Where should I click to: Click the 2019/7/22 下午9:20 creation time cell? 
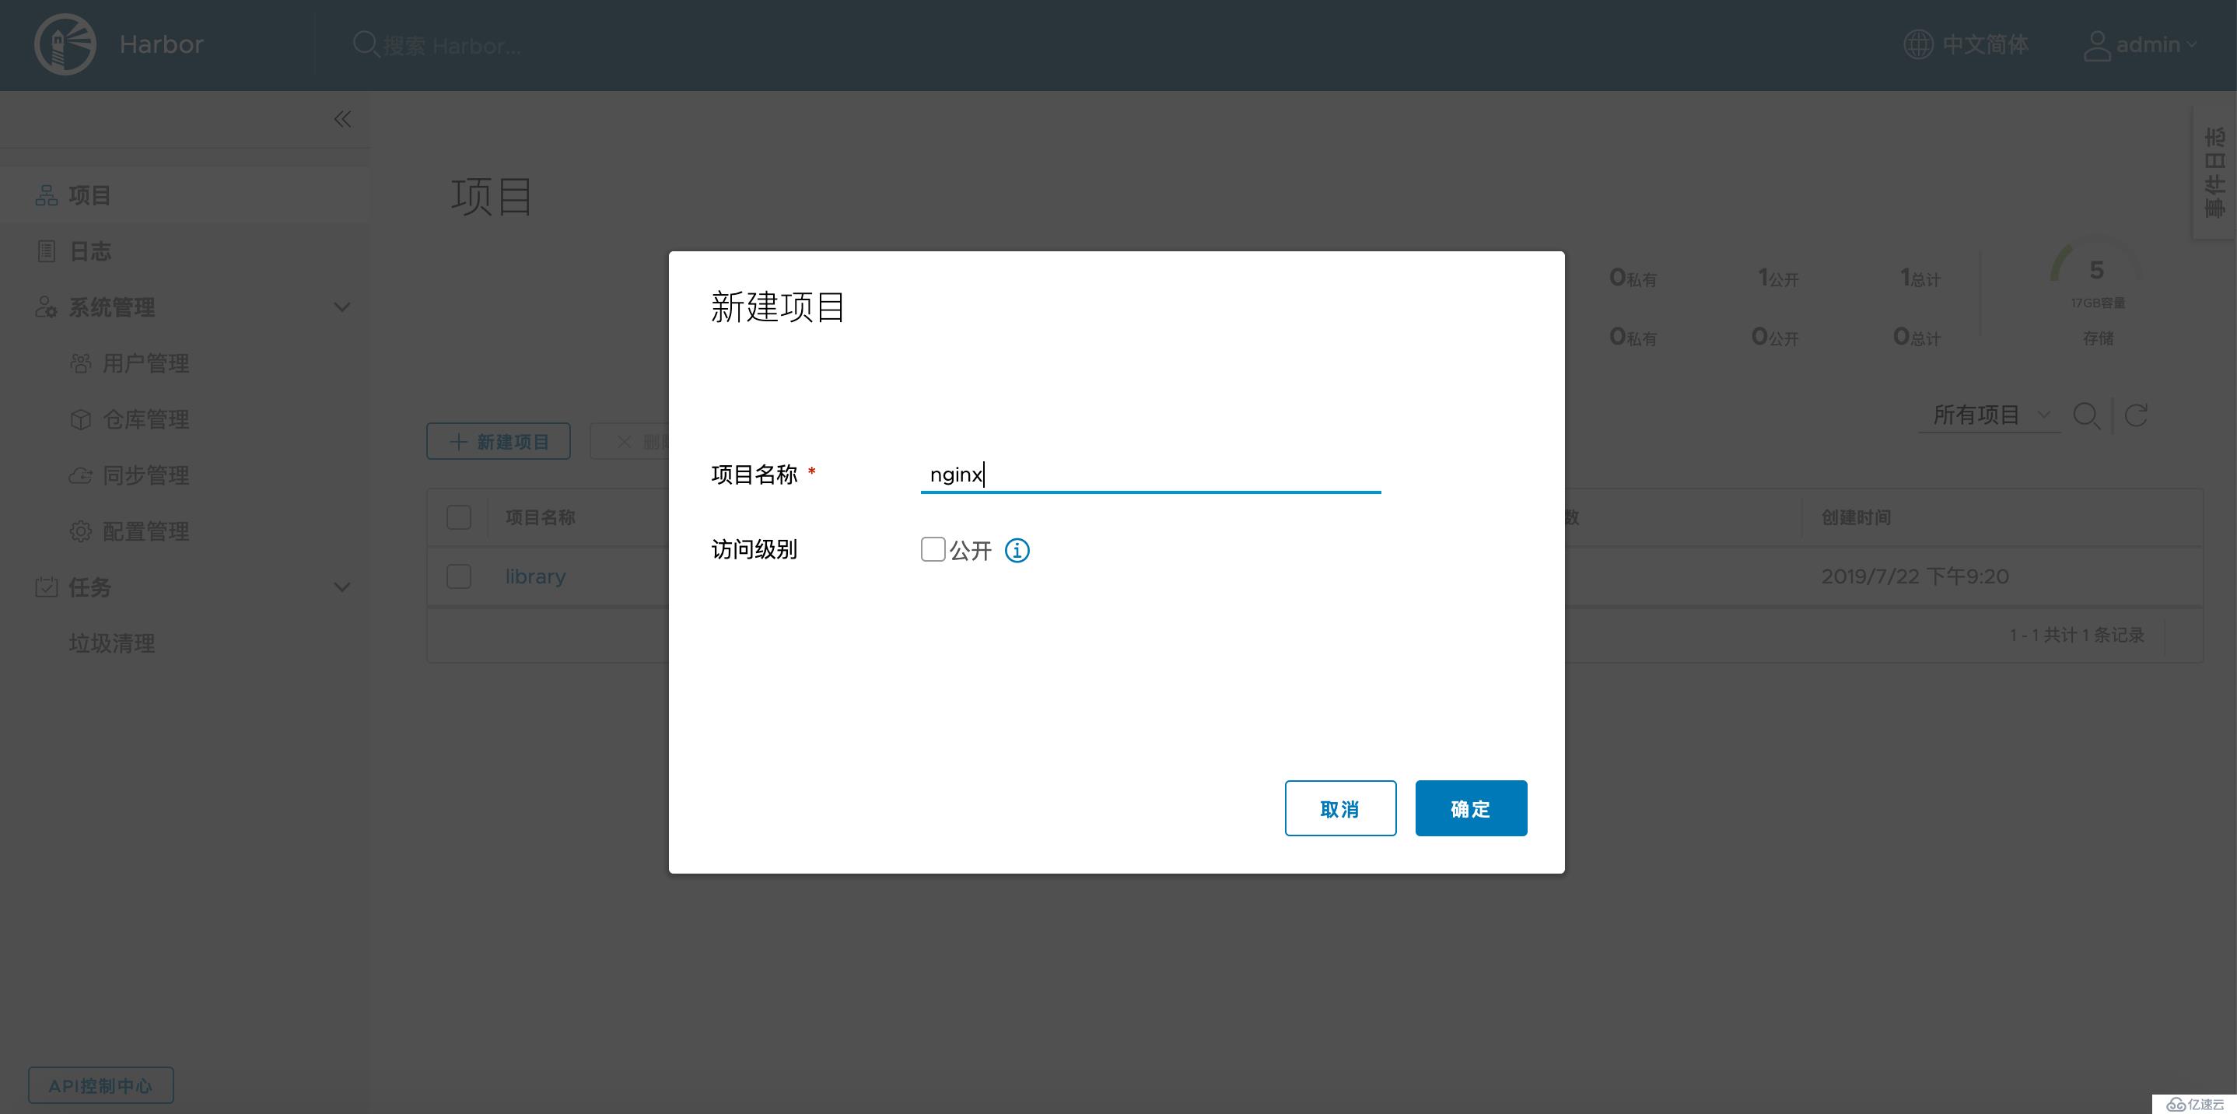(x=1915, y=576)
